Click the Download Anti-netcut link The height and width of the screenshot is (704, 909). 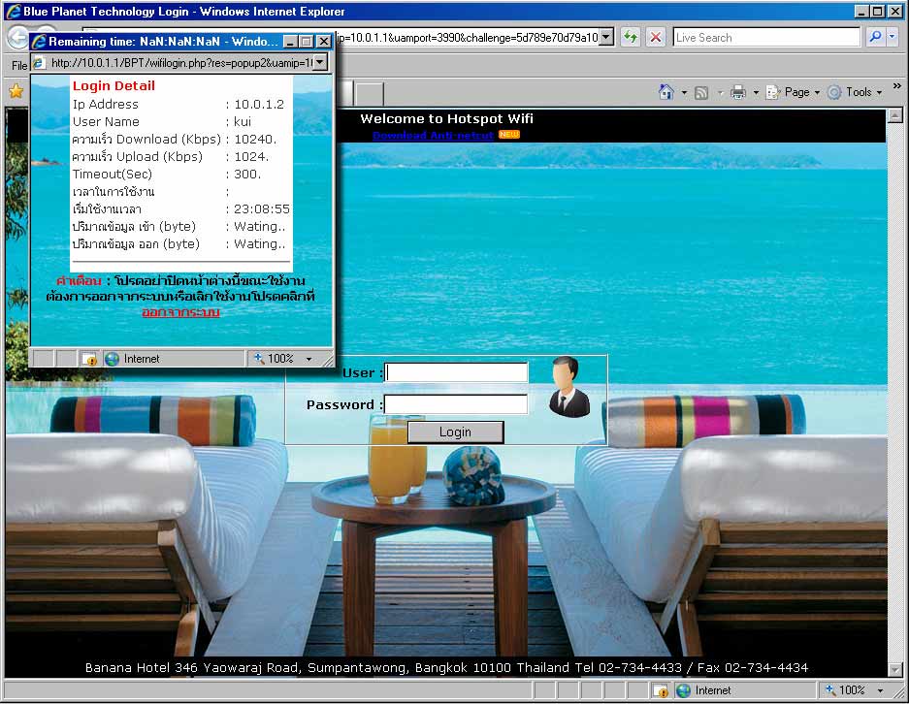click(x=433, y=135)
